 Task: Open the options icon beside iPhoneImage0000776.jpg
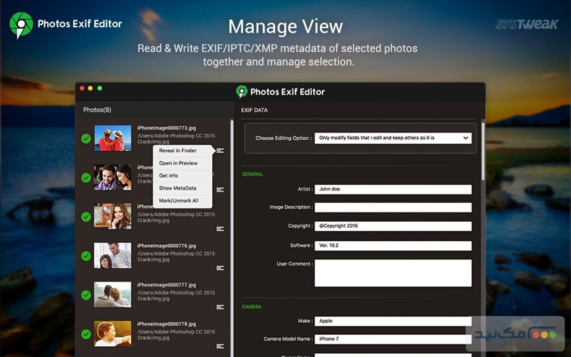click(220, 268)
